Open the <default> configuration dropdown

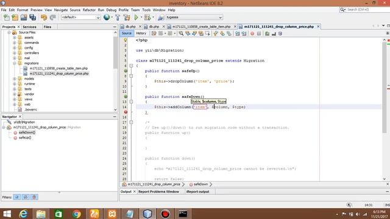pyautogui.click(x=80, y=18)
